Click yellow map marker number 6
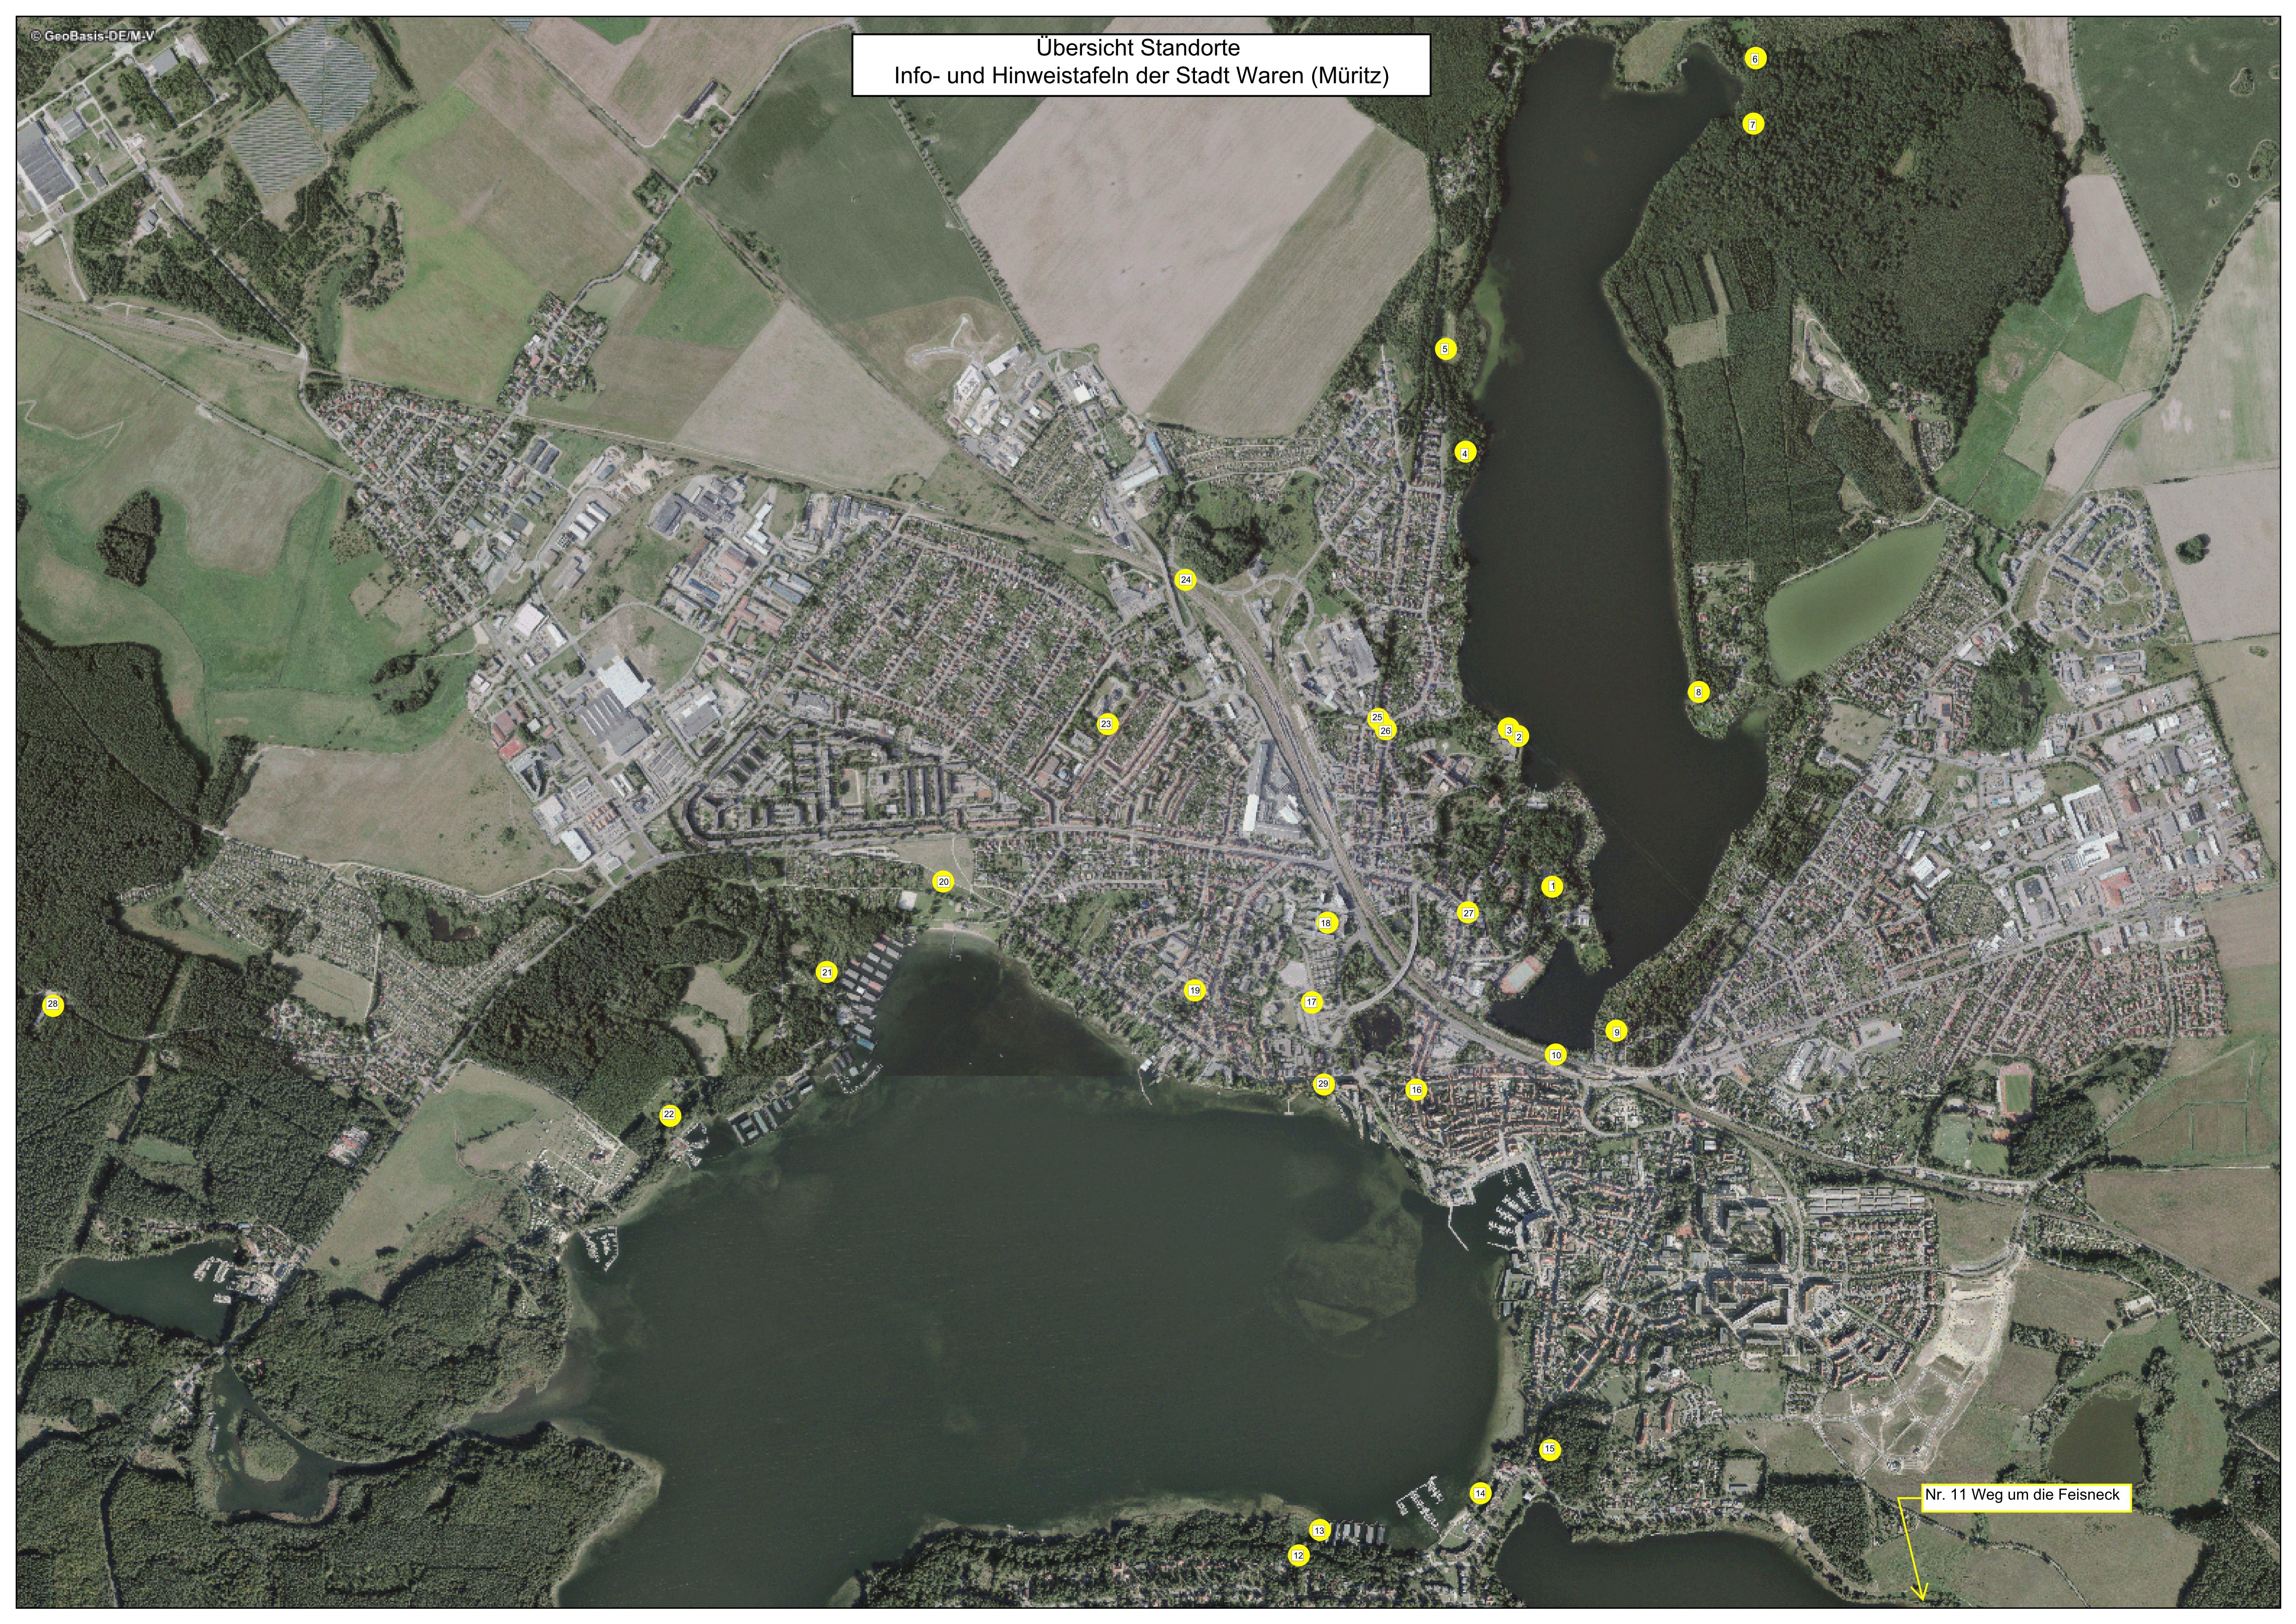This screenshot has width=2296, height=1624. (1755, 59)
